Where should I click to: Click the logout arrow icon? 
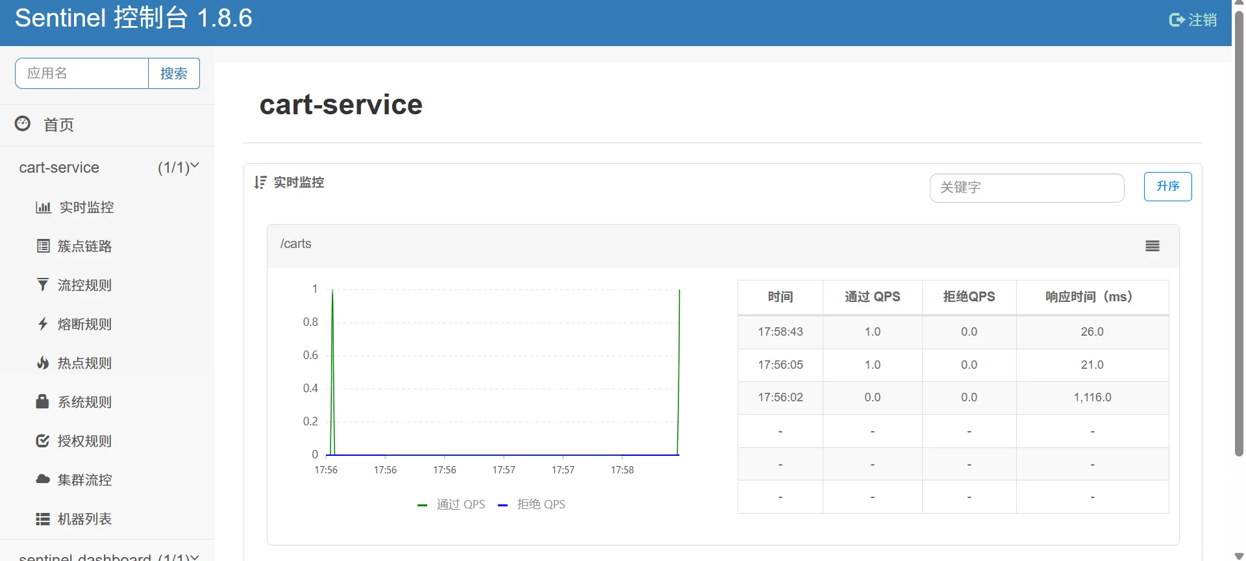tap(1177, 20)
